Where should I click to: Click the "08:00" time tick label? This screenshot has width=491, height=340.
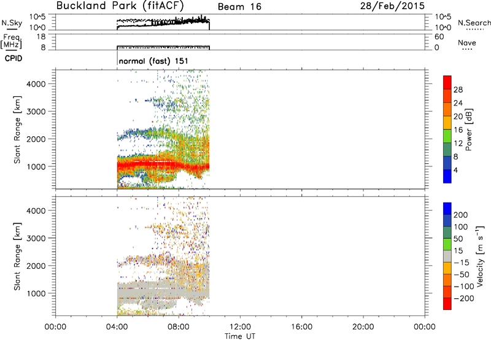pos(179,327)
